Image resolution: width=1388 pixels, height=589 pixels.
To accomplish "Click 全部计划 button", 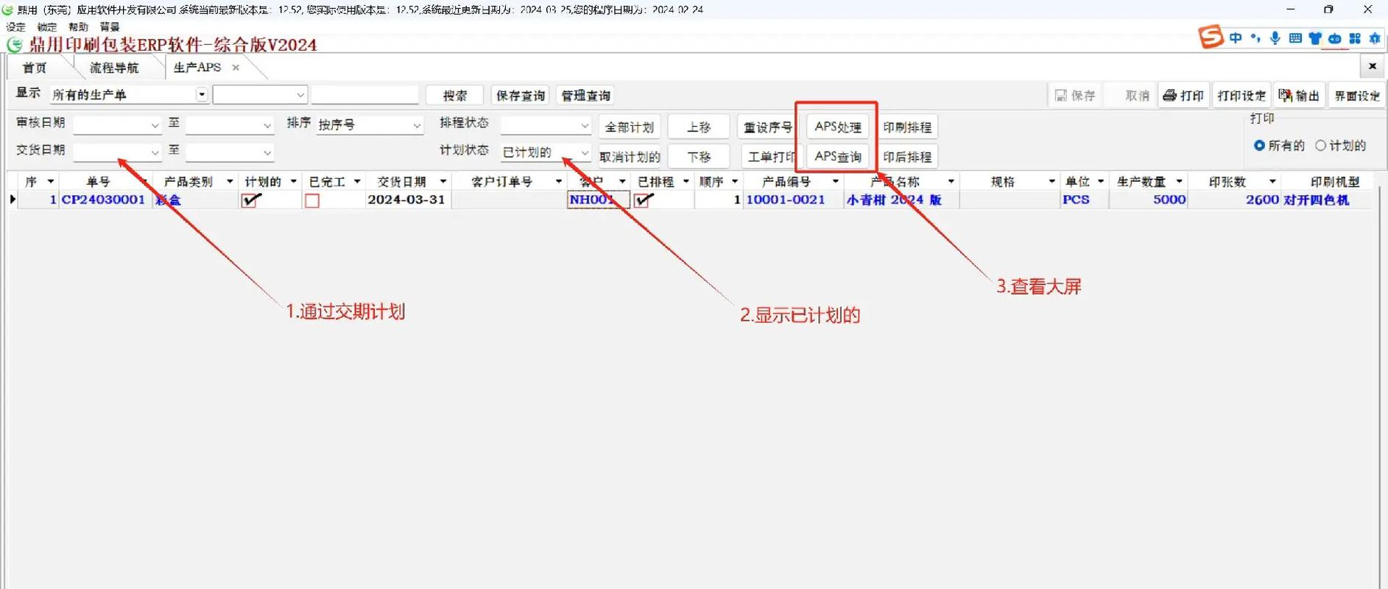I will coord(629,127).
